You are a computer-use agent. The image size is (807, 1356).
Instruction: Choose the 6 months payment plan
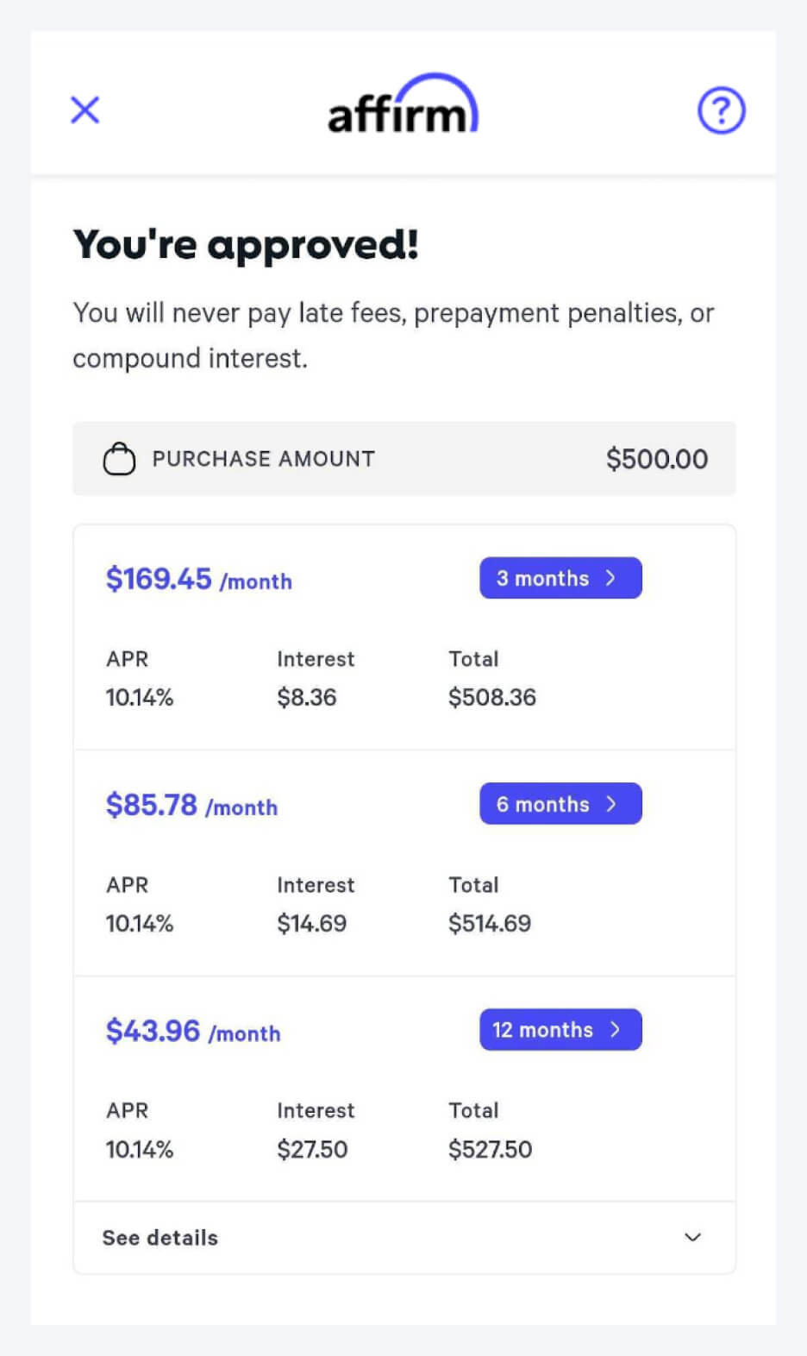560,804
